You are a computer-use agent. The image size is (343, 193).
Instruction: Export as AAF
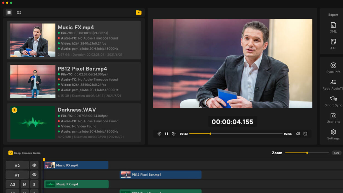pos(333,44)
